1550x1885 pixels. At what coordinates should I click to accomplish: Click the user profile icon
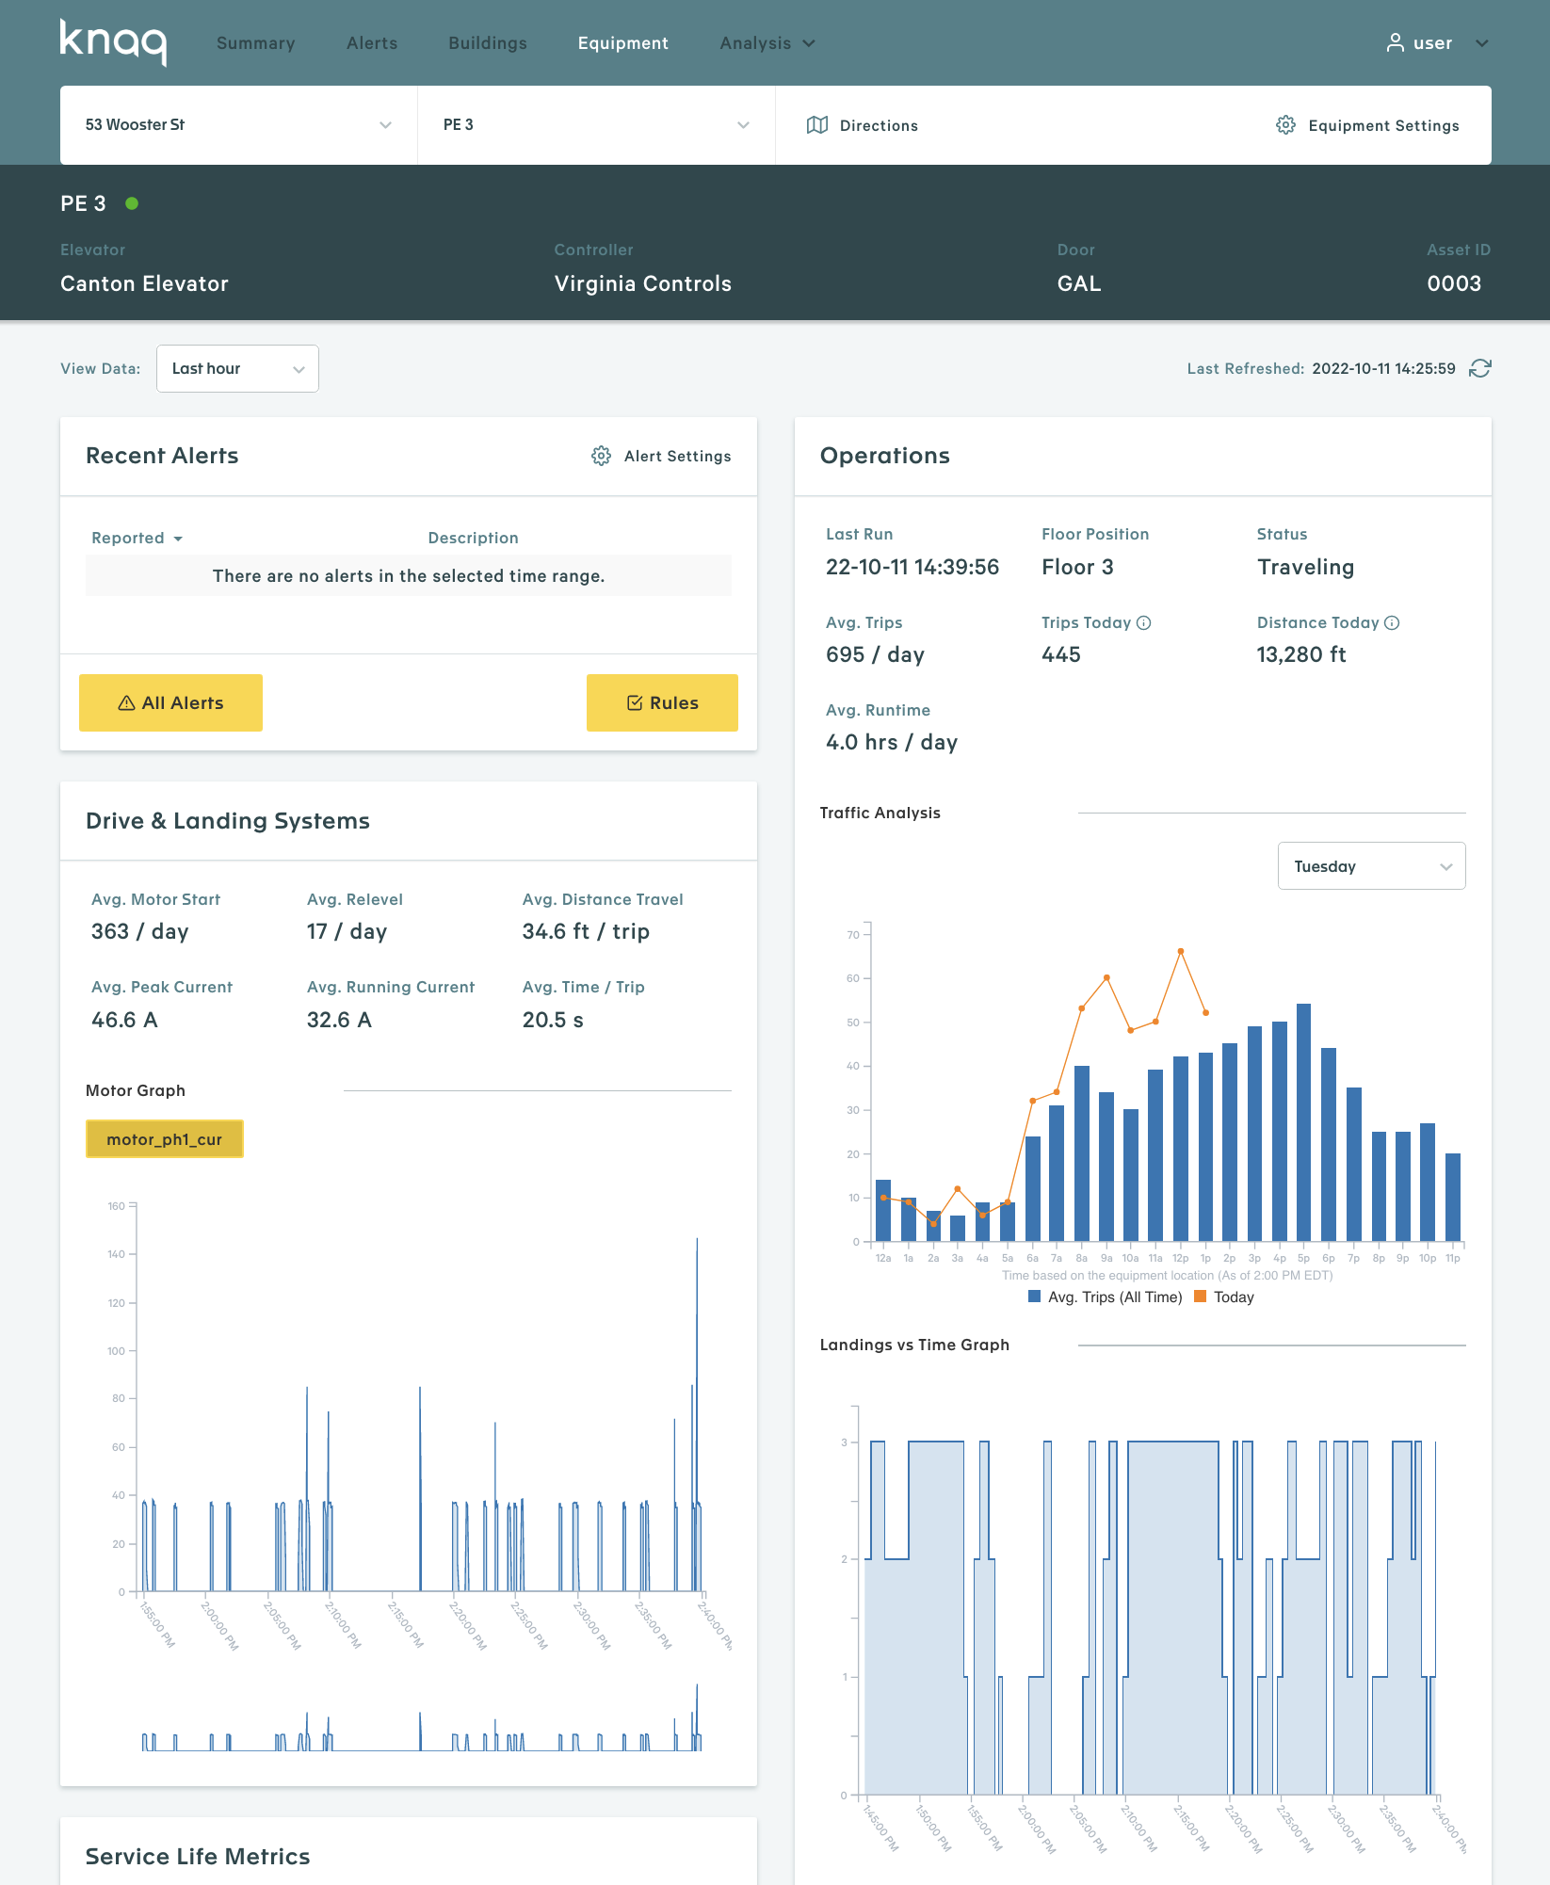pyautogui.click(x=1396, y=43)
